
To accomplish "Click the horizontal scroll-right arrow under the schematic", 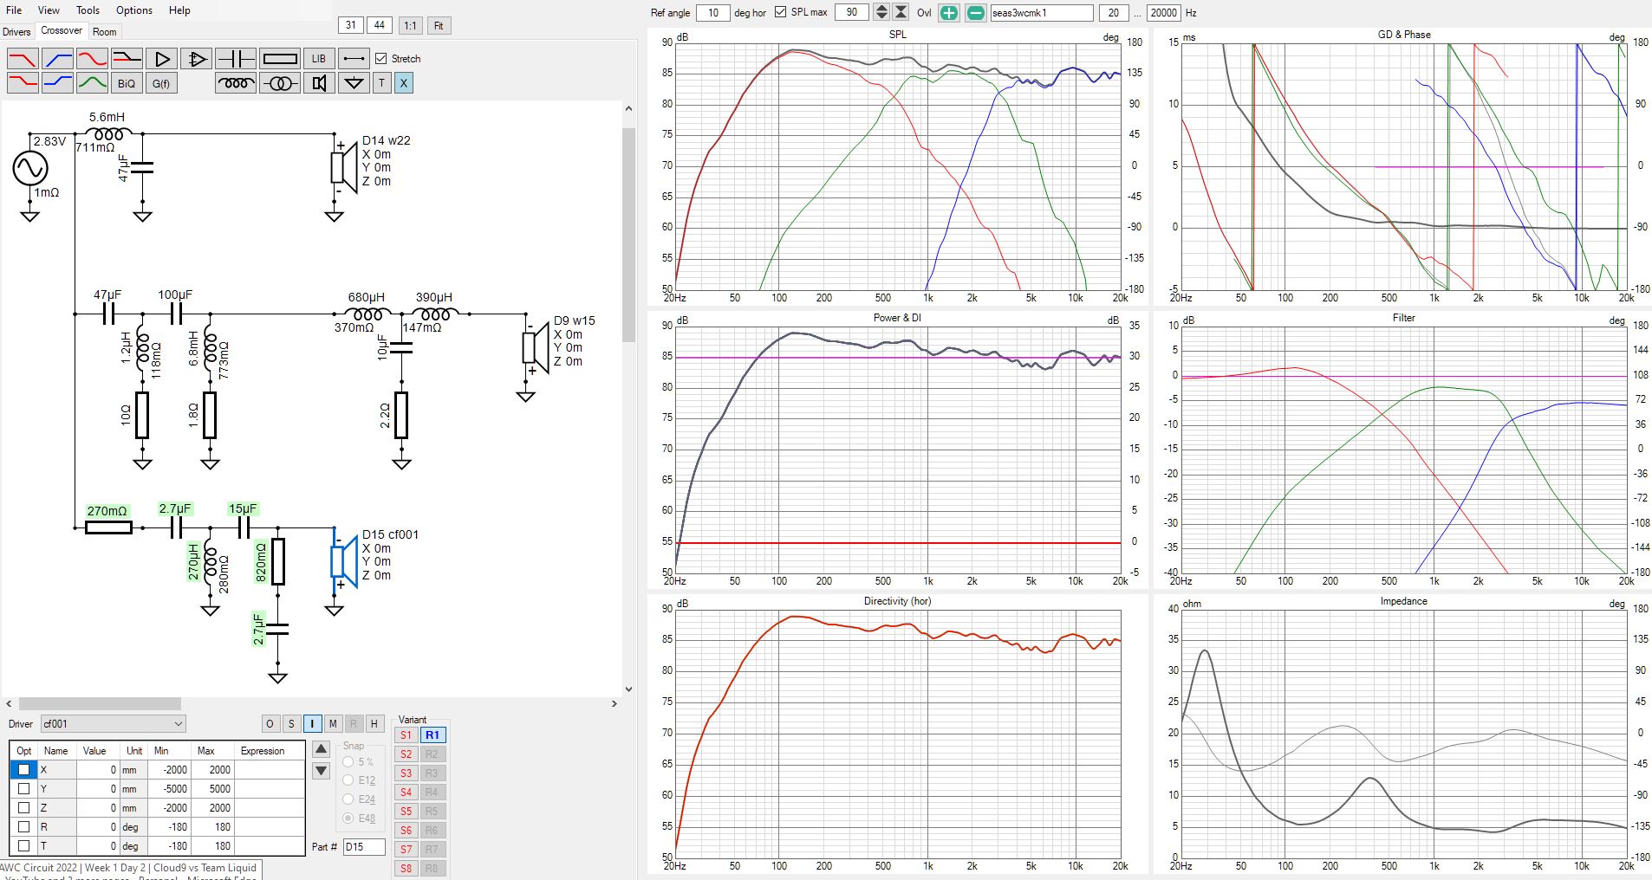I will point(615,703).
